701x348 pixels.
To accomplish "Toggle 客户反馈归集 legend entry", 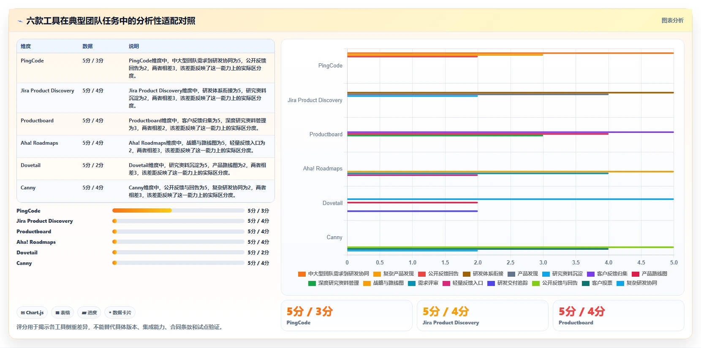I will pos(607,274).
